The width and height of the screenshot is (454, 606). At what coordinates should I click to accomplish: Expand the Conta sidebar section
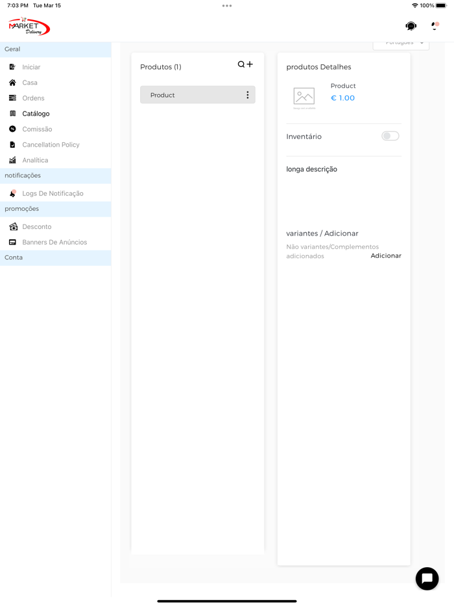[x=55, y=258]
